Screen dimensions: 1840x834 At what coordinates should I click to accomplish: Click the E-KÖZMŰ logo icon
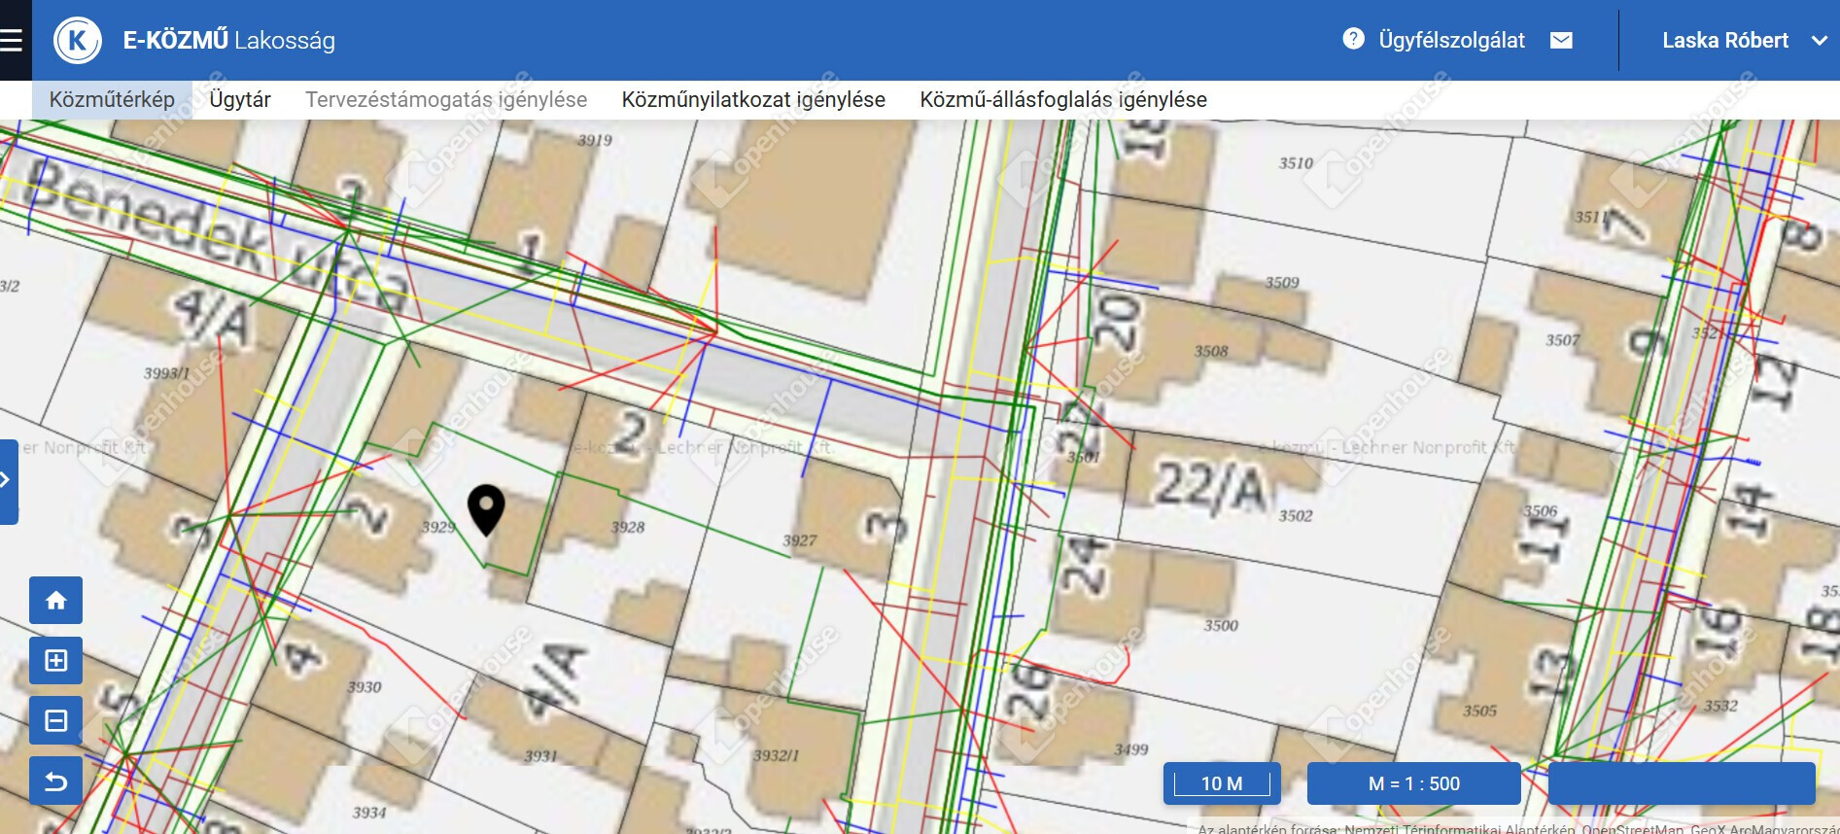[78, 41]
